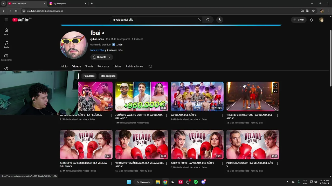The width and height of the screenshot is (332, 186).
Task: Open the notifications bell
Action: coord(312,20)
